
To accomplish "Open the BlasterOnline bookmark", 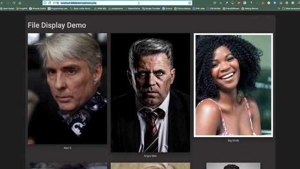I will 133,8.
